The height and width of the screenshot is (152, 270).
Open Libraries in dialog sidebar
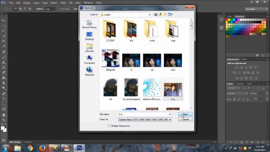tap(89, 48)
